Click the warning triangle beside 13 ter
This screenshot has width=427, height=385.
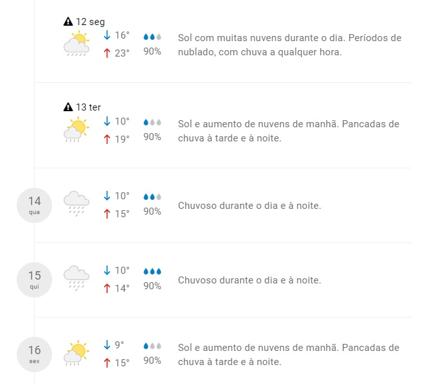tap(68, 107)
